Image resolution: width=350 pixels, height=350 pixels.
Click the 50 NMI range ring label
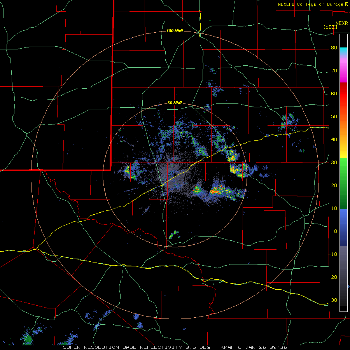pos(175,103)
